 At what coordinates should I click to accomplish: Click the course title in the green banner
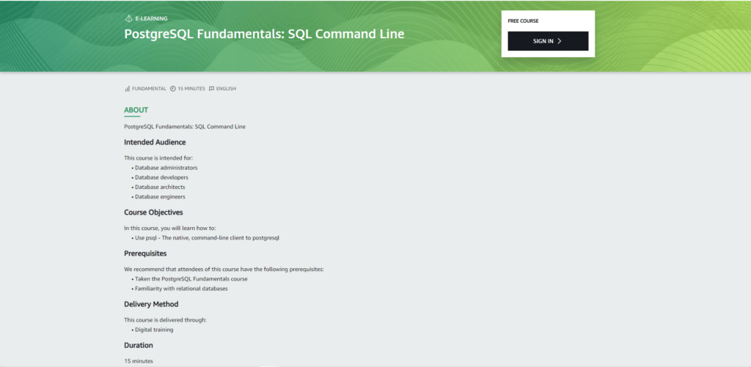pos(264,34)
